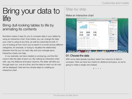Screen dimensions: 132x99
Task: Go to the second step page dot
Action: 96,68
